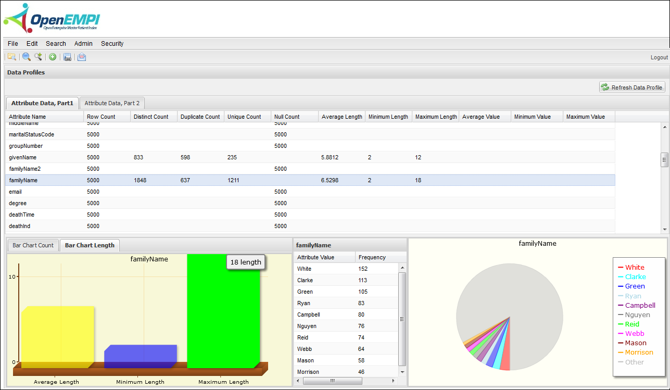Select the email attribute row
Image resolution: width=670 pixels, height=390 pixels.
click(x=310, y=192)
